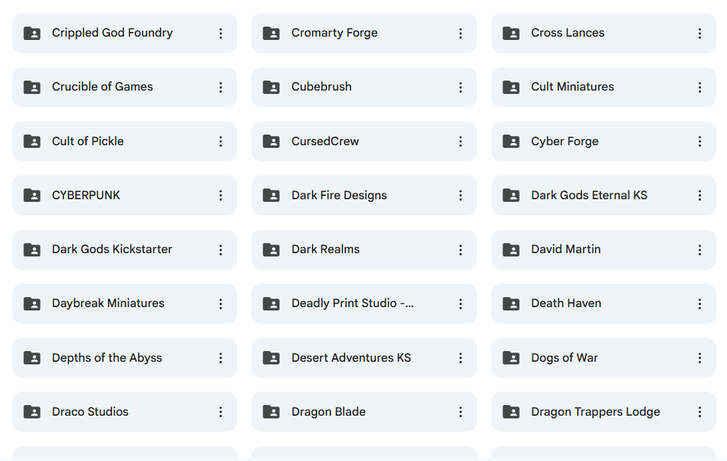This screenshot has width=727, height=461.
Task: Select the Dragon Blade folder name
Action: click(x=329, y=412)
